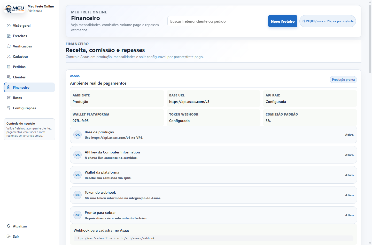This screenshot has height=245, width=372.
Task: Click the page vertical scrollbar
Action: (x=370, y=39)
